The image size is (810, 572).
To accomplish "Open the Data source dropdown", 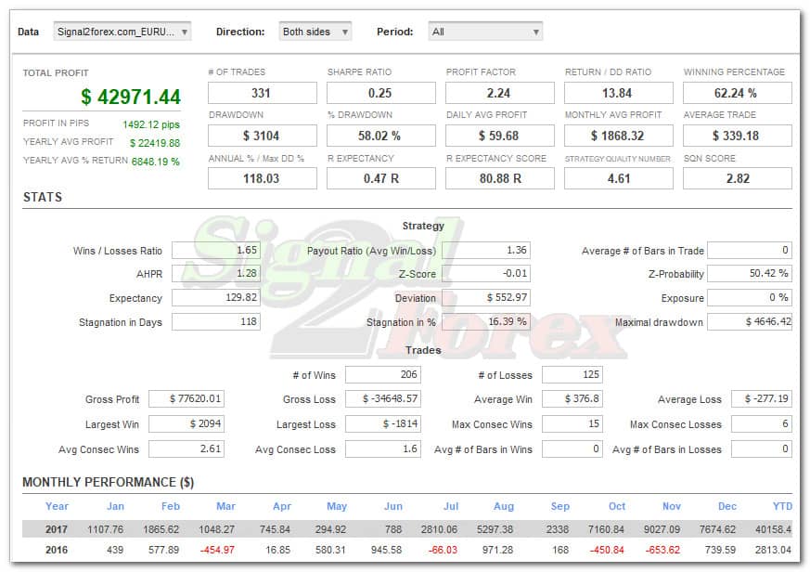I will click(122, 32).
